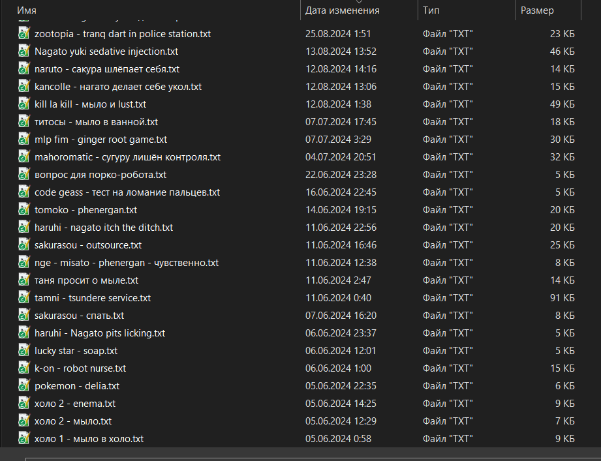Select file code geass - тест на ломание пальцев.txt

tap(127, 192)
